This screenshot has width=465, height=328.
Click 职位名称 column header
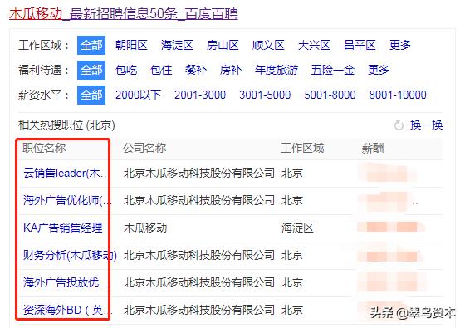pyautogui.click(x=44, y=148)
